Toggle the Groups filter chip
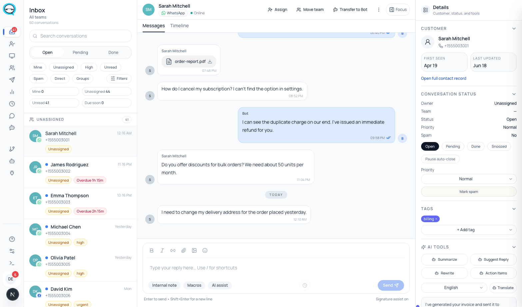 [x=83, y=78]
